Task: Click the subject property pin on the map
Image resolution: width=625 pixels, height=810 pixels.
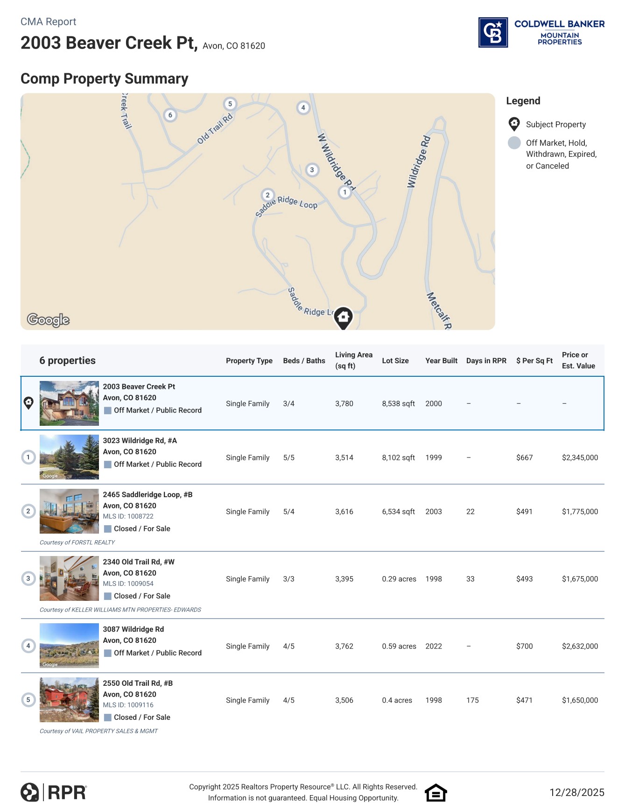Action: pyautogui.click(x=343, y=317)
